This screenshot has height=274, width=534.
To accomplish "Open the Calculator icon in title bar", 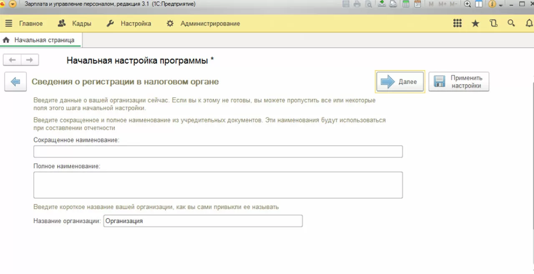I will tap(406, 4).
